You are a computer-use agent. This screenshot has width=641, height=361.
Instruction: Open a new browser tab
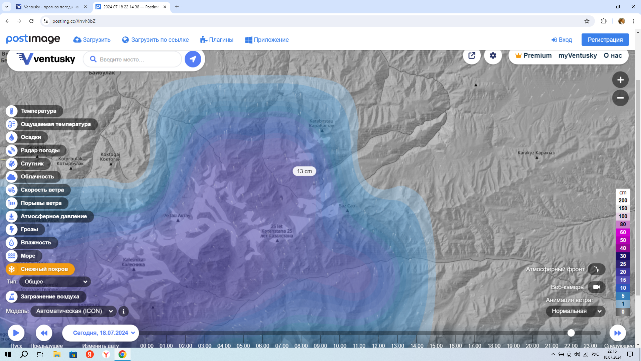coord(177,7)
